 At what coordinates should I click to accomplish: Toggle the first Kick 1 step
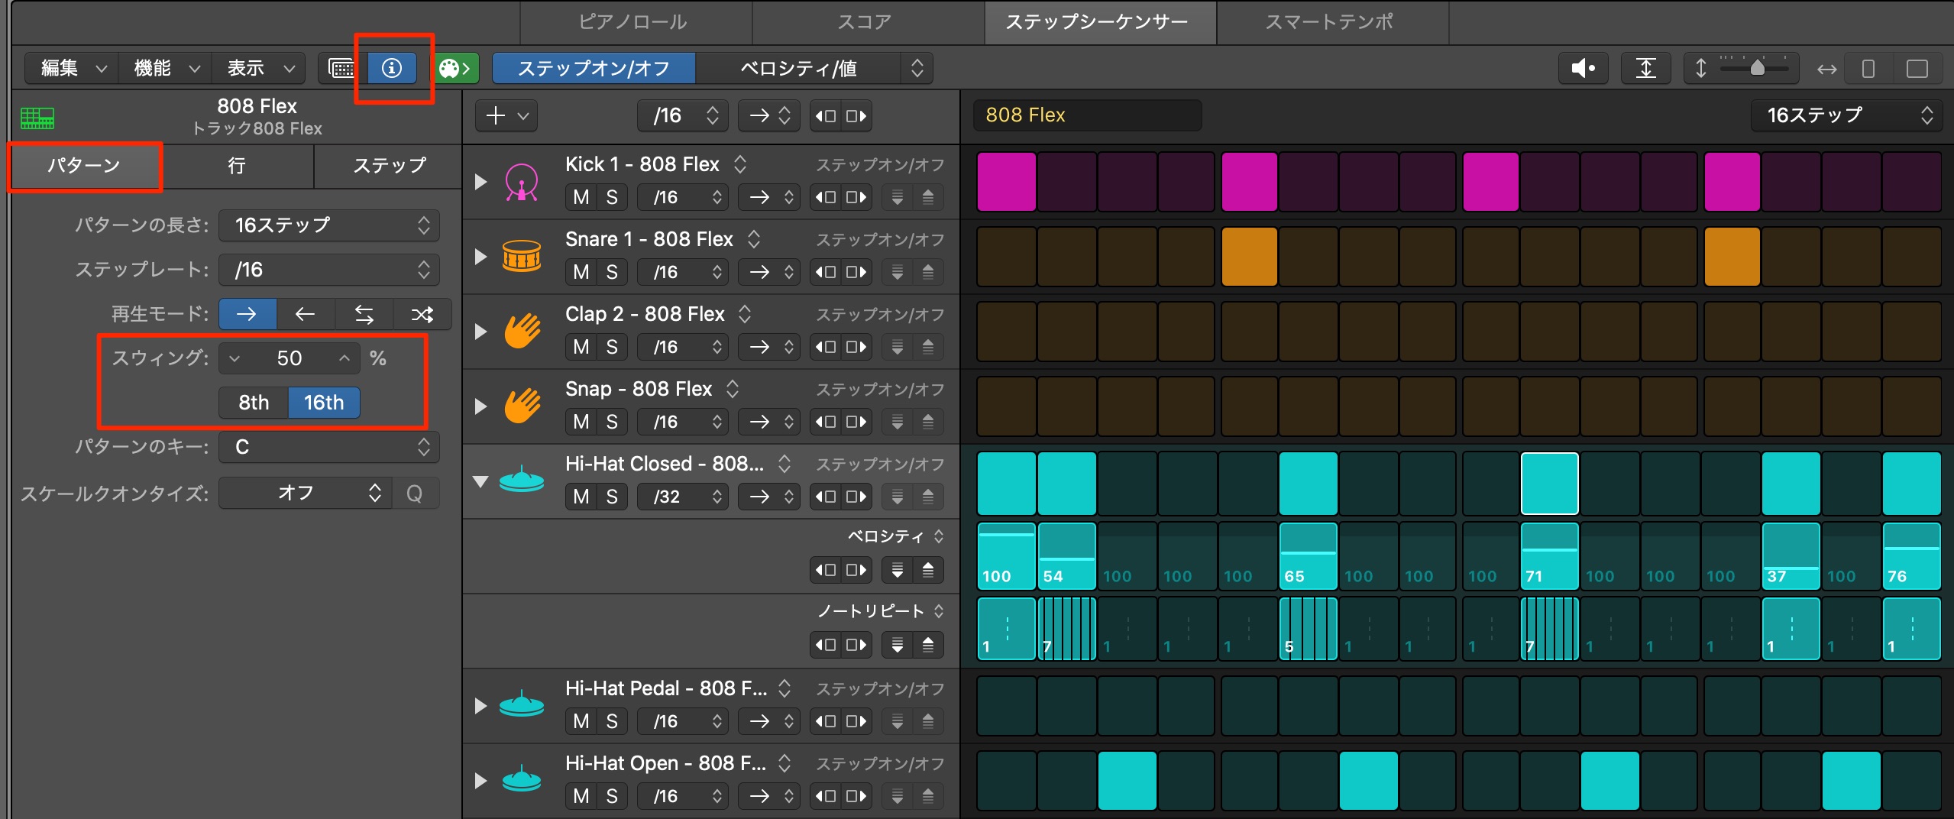(1007, 182)
